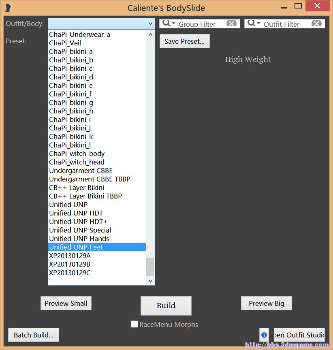The width and height of the screenshot is (333, 350).
Task: Close the Caliente's BodySlide window
Action: pos(317,6)
